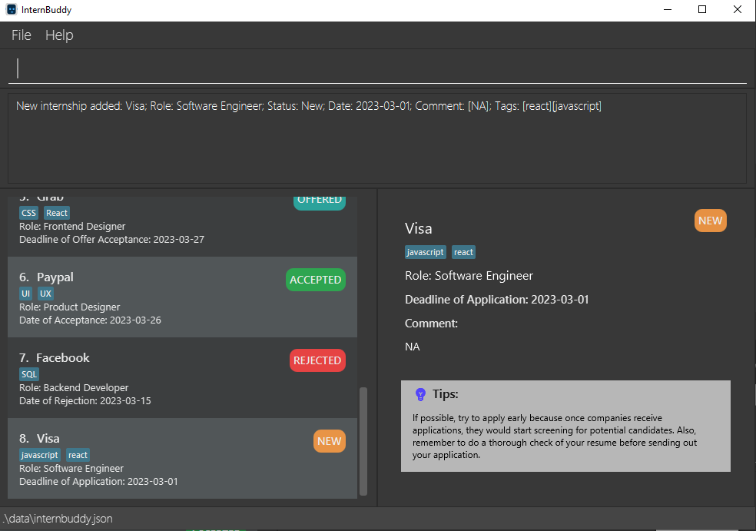Screen dimensions: 756x531
Task: Click the react tag in the Visa list card
Action: click(x=78, y=455)
